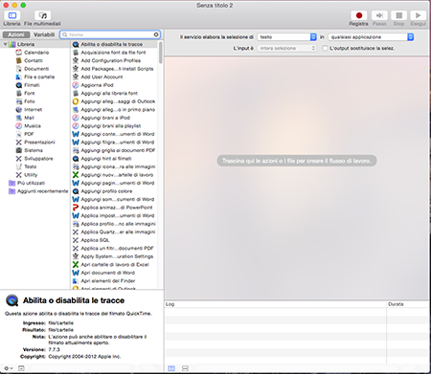Run workflow with Esegui button
This screenshot has width=431, height=374.
click(418, 15)
